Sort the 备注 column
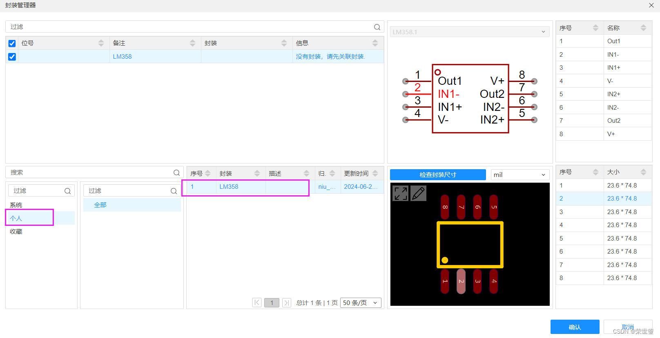 coord(192,43)
